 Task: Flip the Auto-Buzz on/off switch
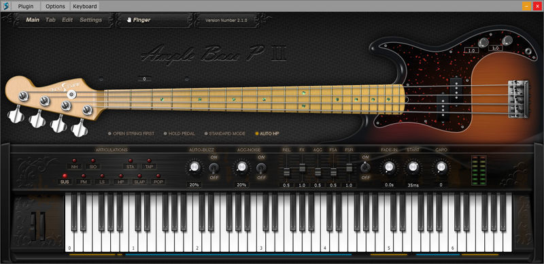[x=213, y=168]
